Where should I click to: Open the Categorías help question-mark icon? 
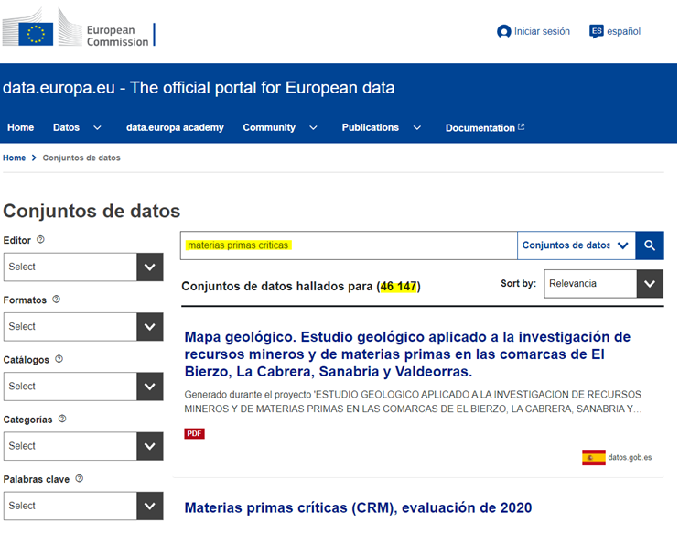pos(62,419)
